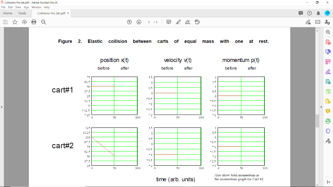The image size is (333, 187).
Task: Open the Protect tool shield icon
Action: coord(328,131)
